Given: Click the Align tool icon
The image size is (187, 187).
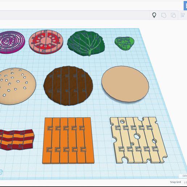Looking at the screenshot, I should pyautogui.click(x=183, y=15).
